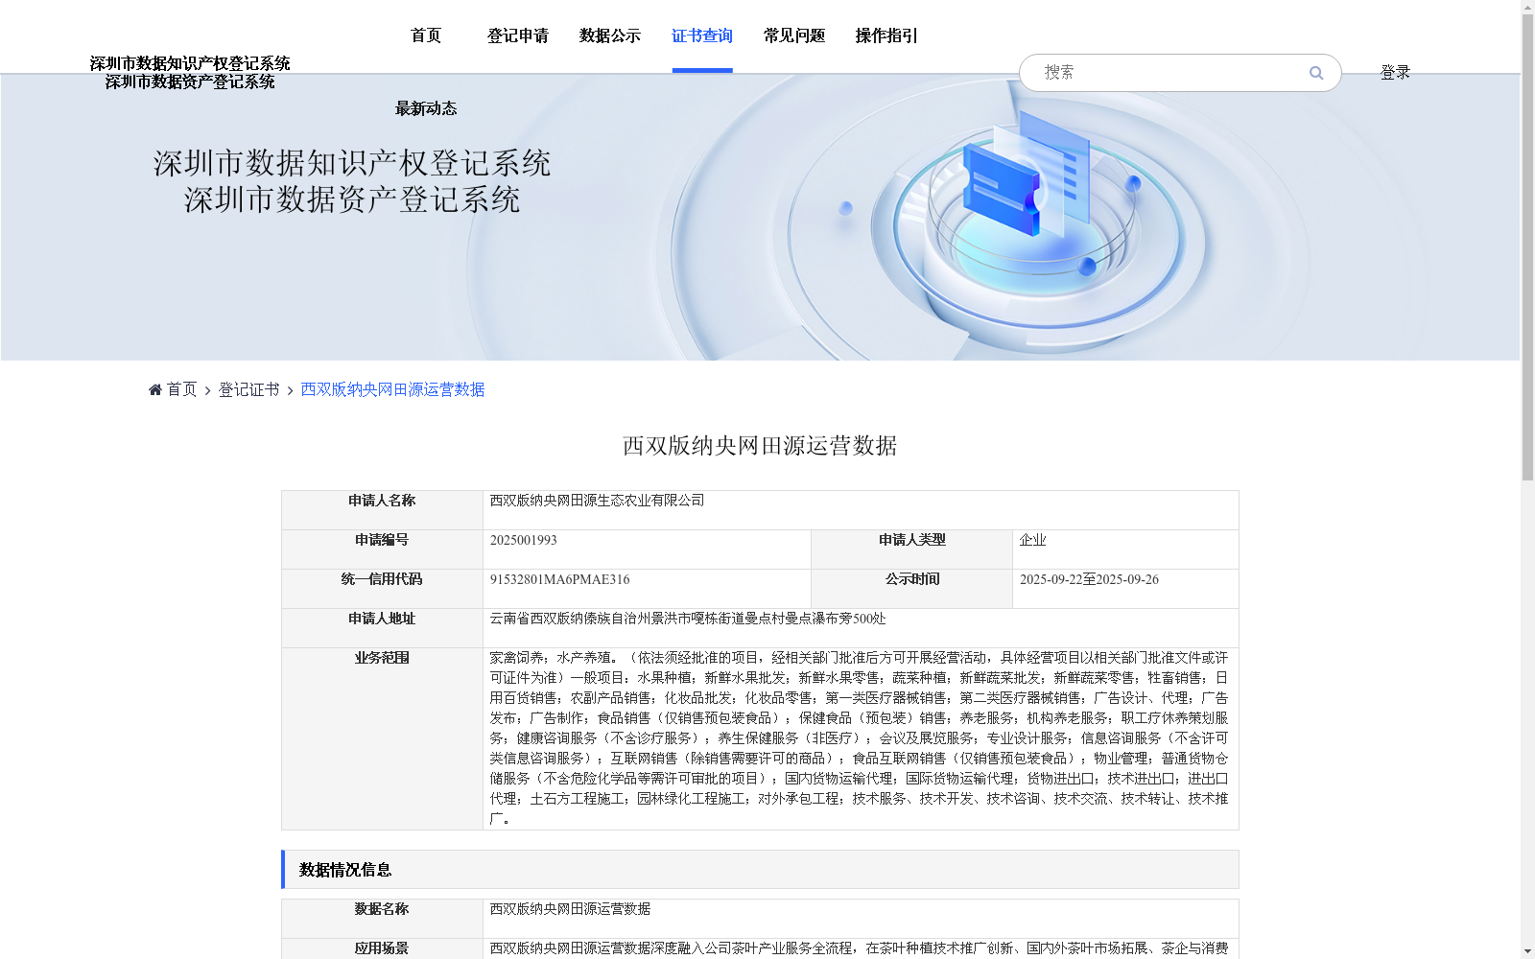Click the 应用场景 label cell

tap(382, 948)
